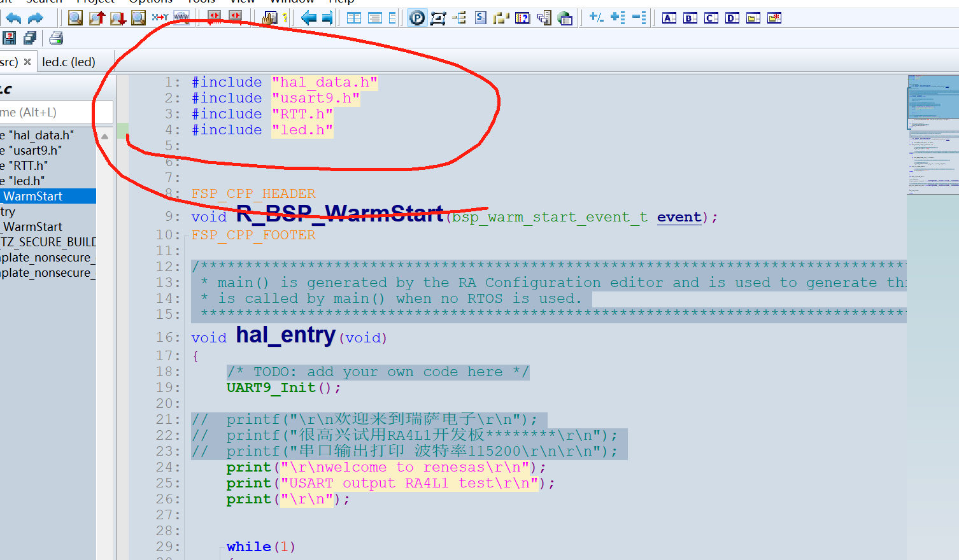Select the TZ_SECURE_BUILD symbol entry
This screenshot has height=560, width=959.
pos(48,242)
